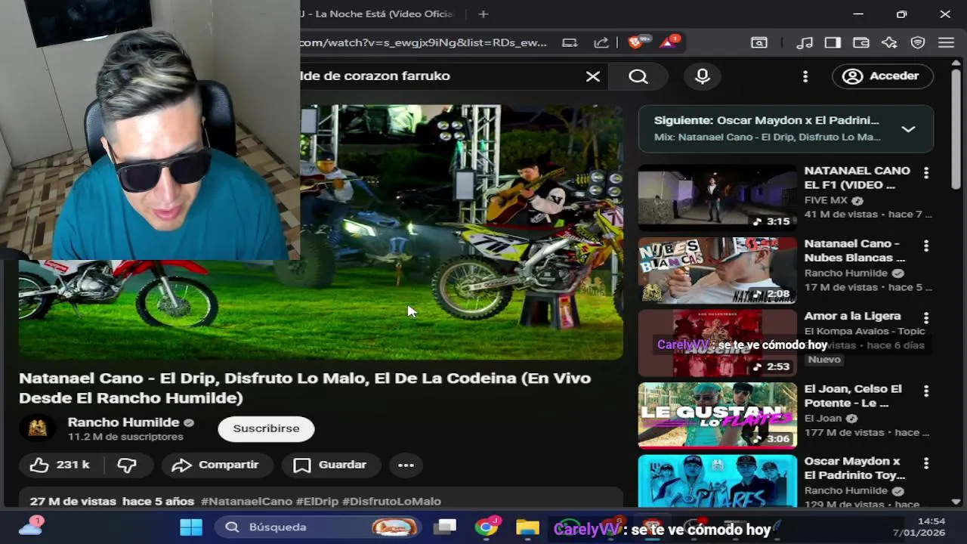967x544 pixels.
Task: Click FIVE MX channel name
Action: point(826,200)
